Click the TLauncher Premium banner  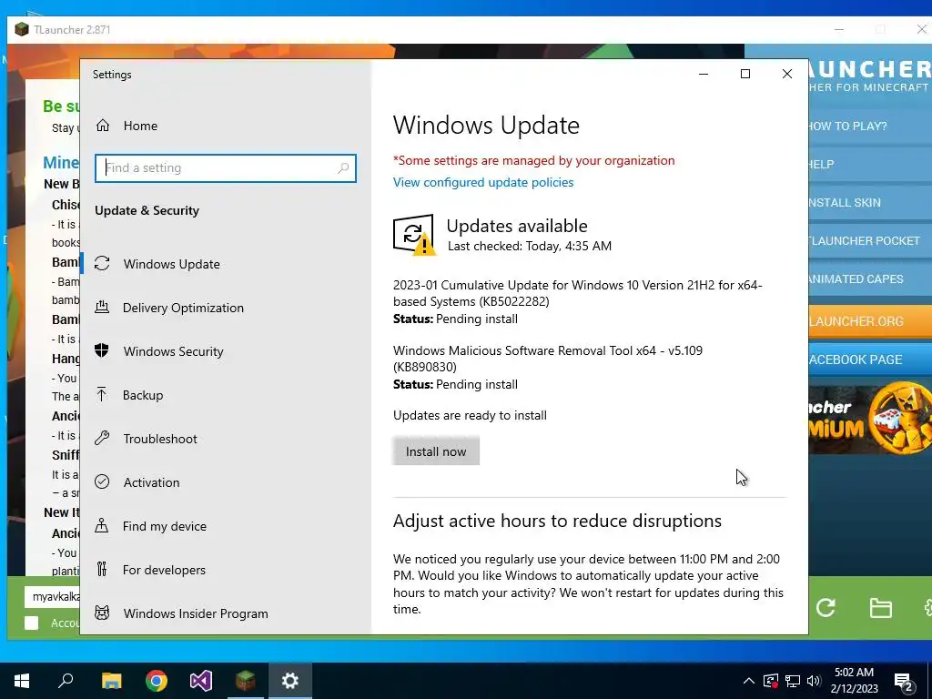pyautogui.click(x=869, y=419)
